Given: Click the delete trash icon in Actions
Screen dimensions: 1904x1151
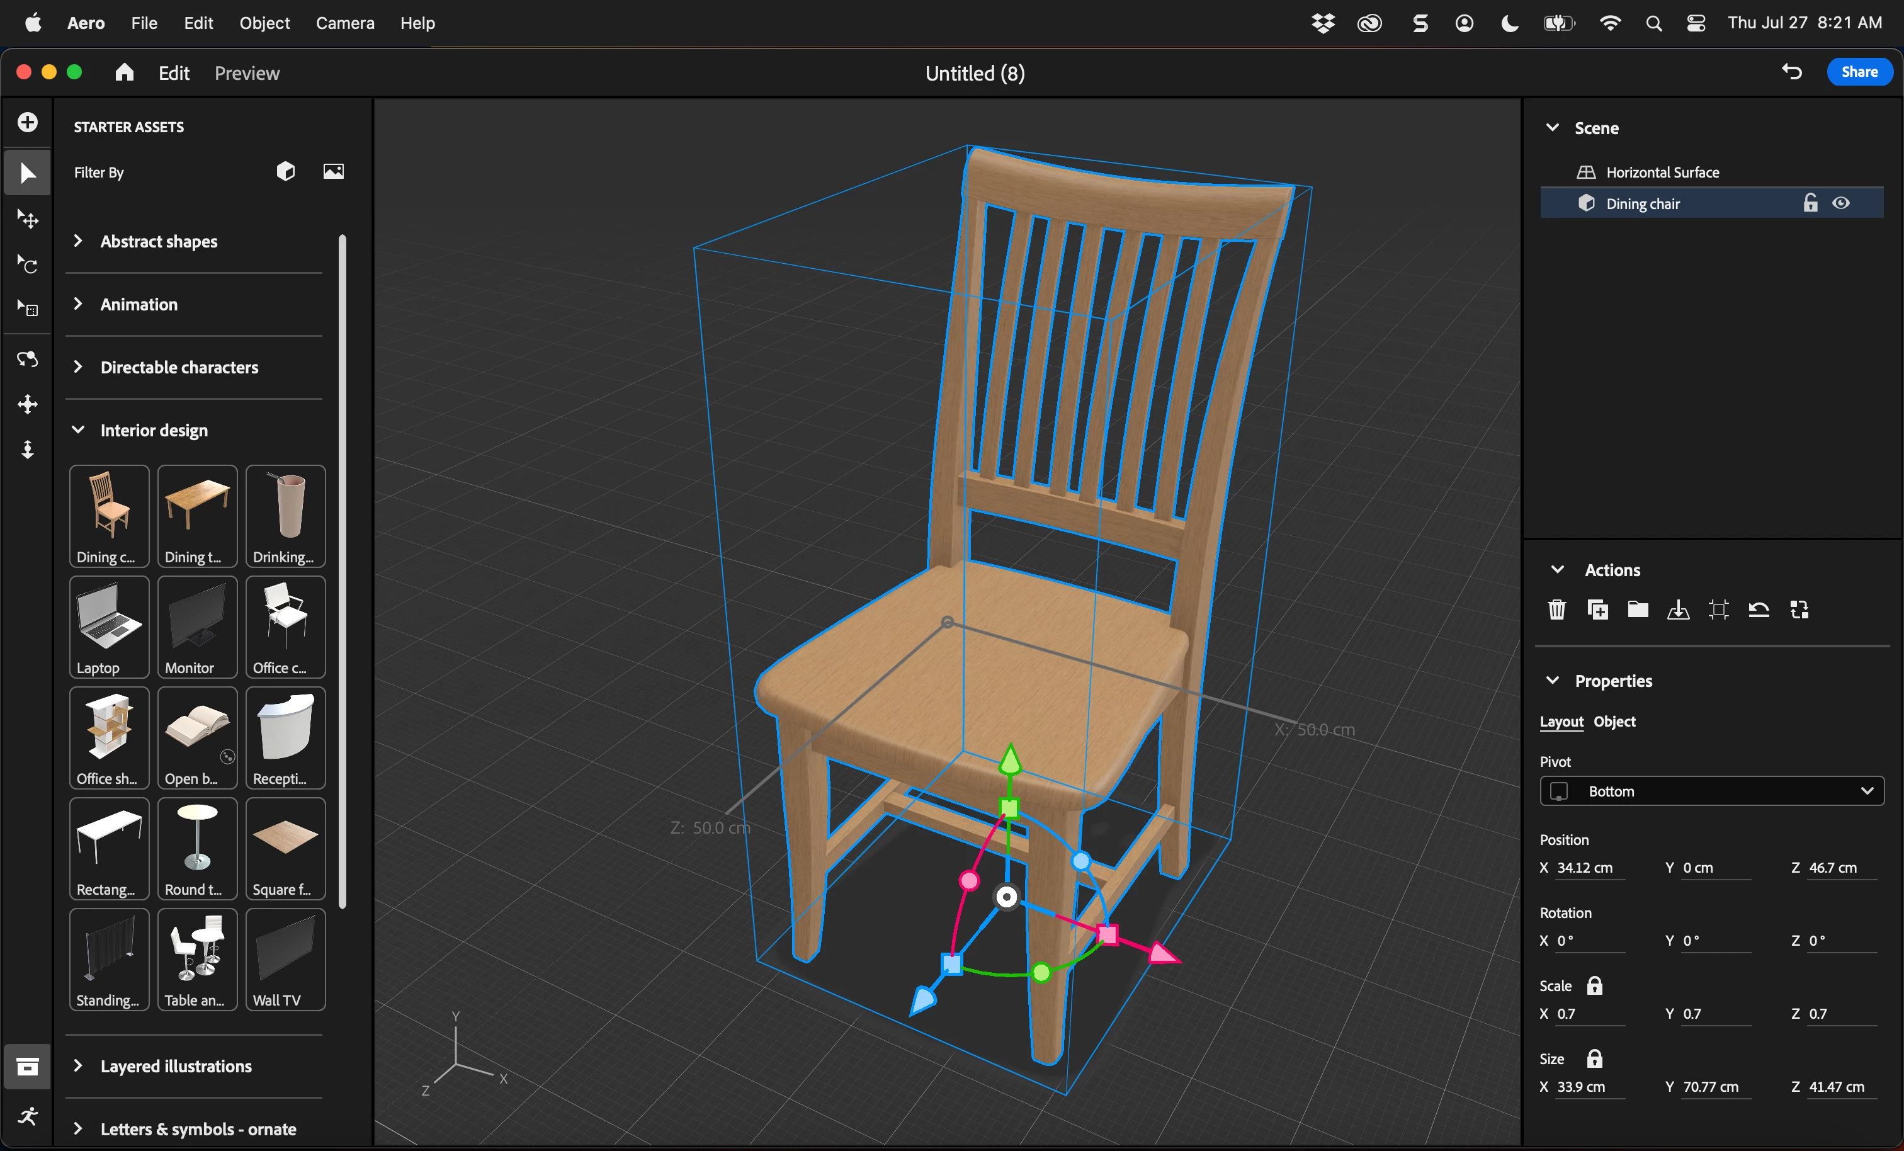Looking at the screenshot, I should point(1556,609).
